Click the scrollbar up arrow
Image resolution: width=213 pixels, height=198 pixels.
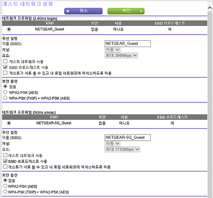[210, 8]
